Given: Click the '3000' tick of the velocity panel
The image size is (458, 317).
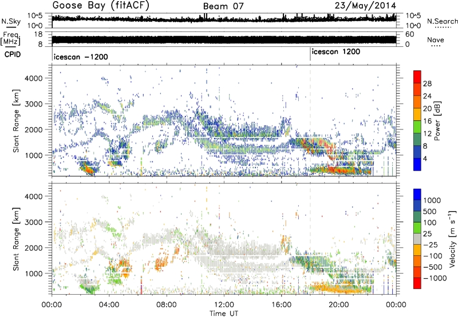Looking at the screenshot, I should [34, 222].
